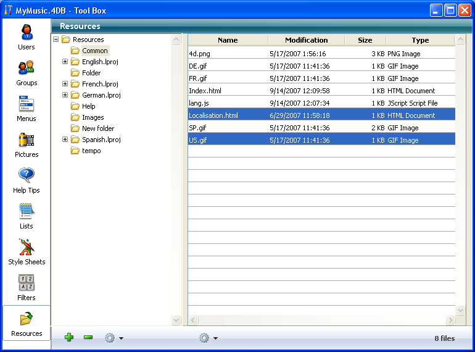Open the Users section icon
The image size is (475, 352).
(27, 32)
